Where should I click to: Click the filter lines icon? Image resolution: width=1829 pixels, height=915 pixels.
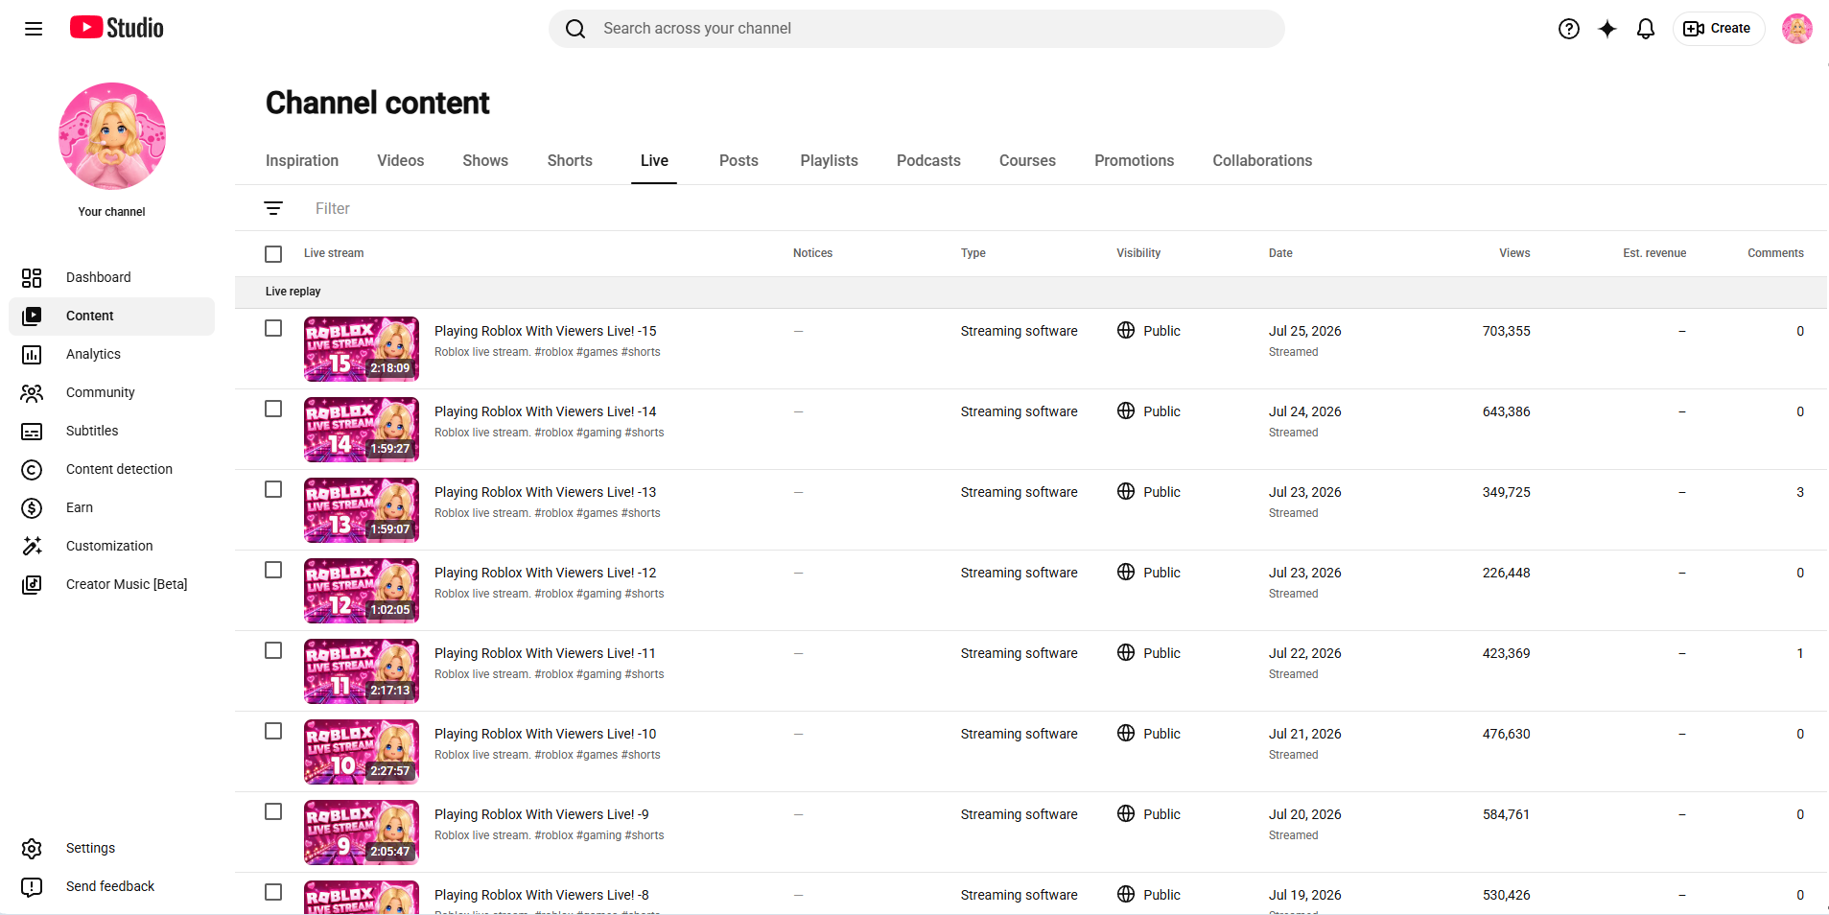[x=273, y=208]
